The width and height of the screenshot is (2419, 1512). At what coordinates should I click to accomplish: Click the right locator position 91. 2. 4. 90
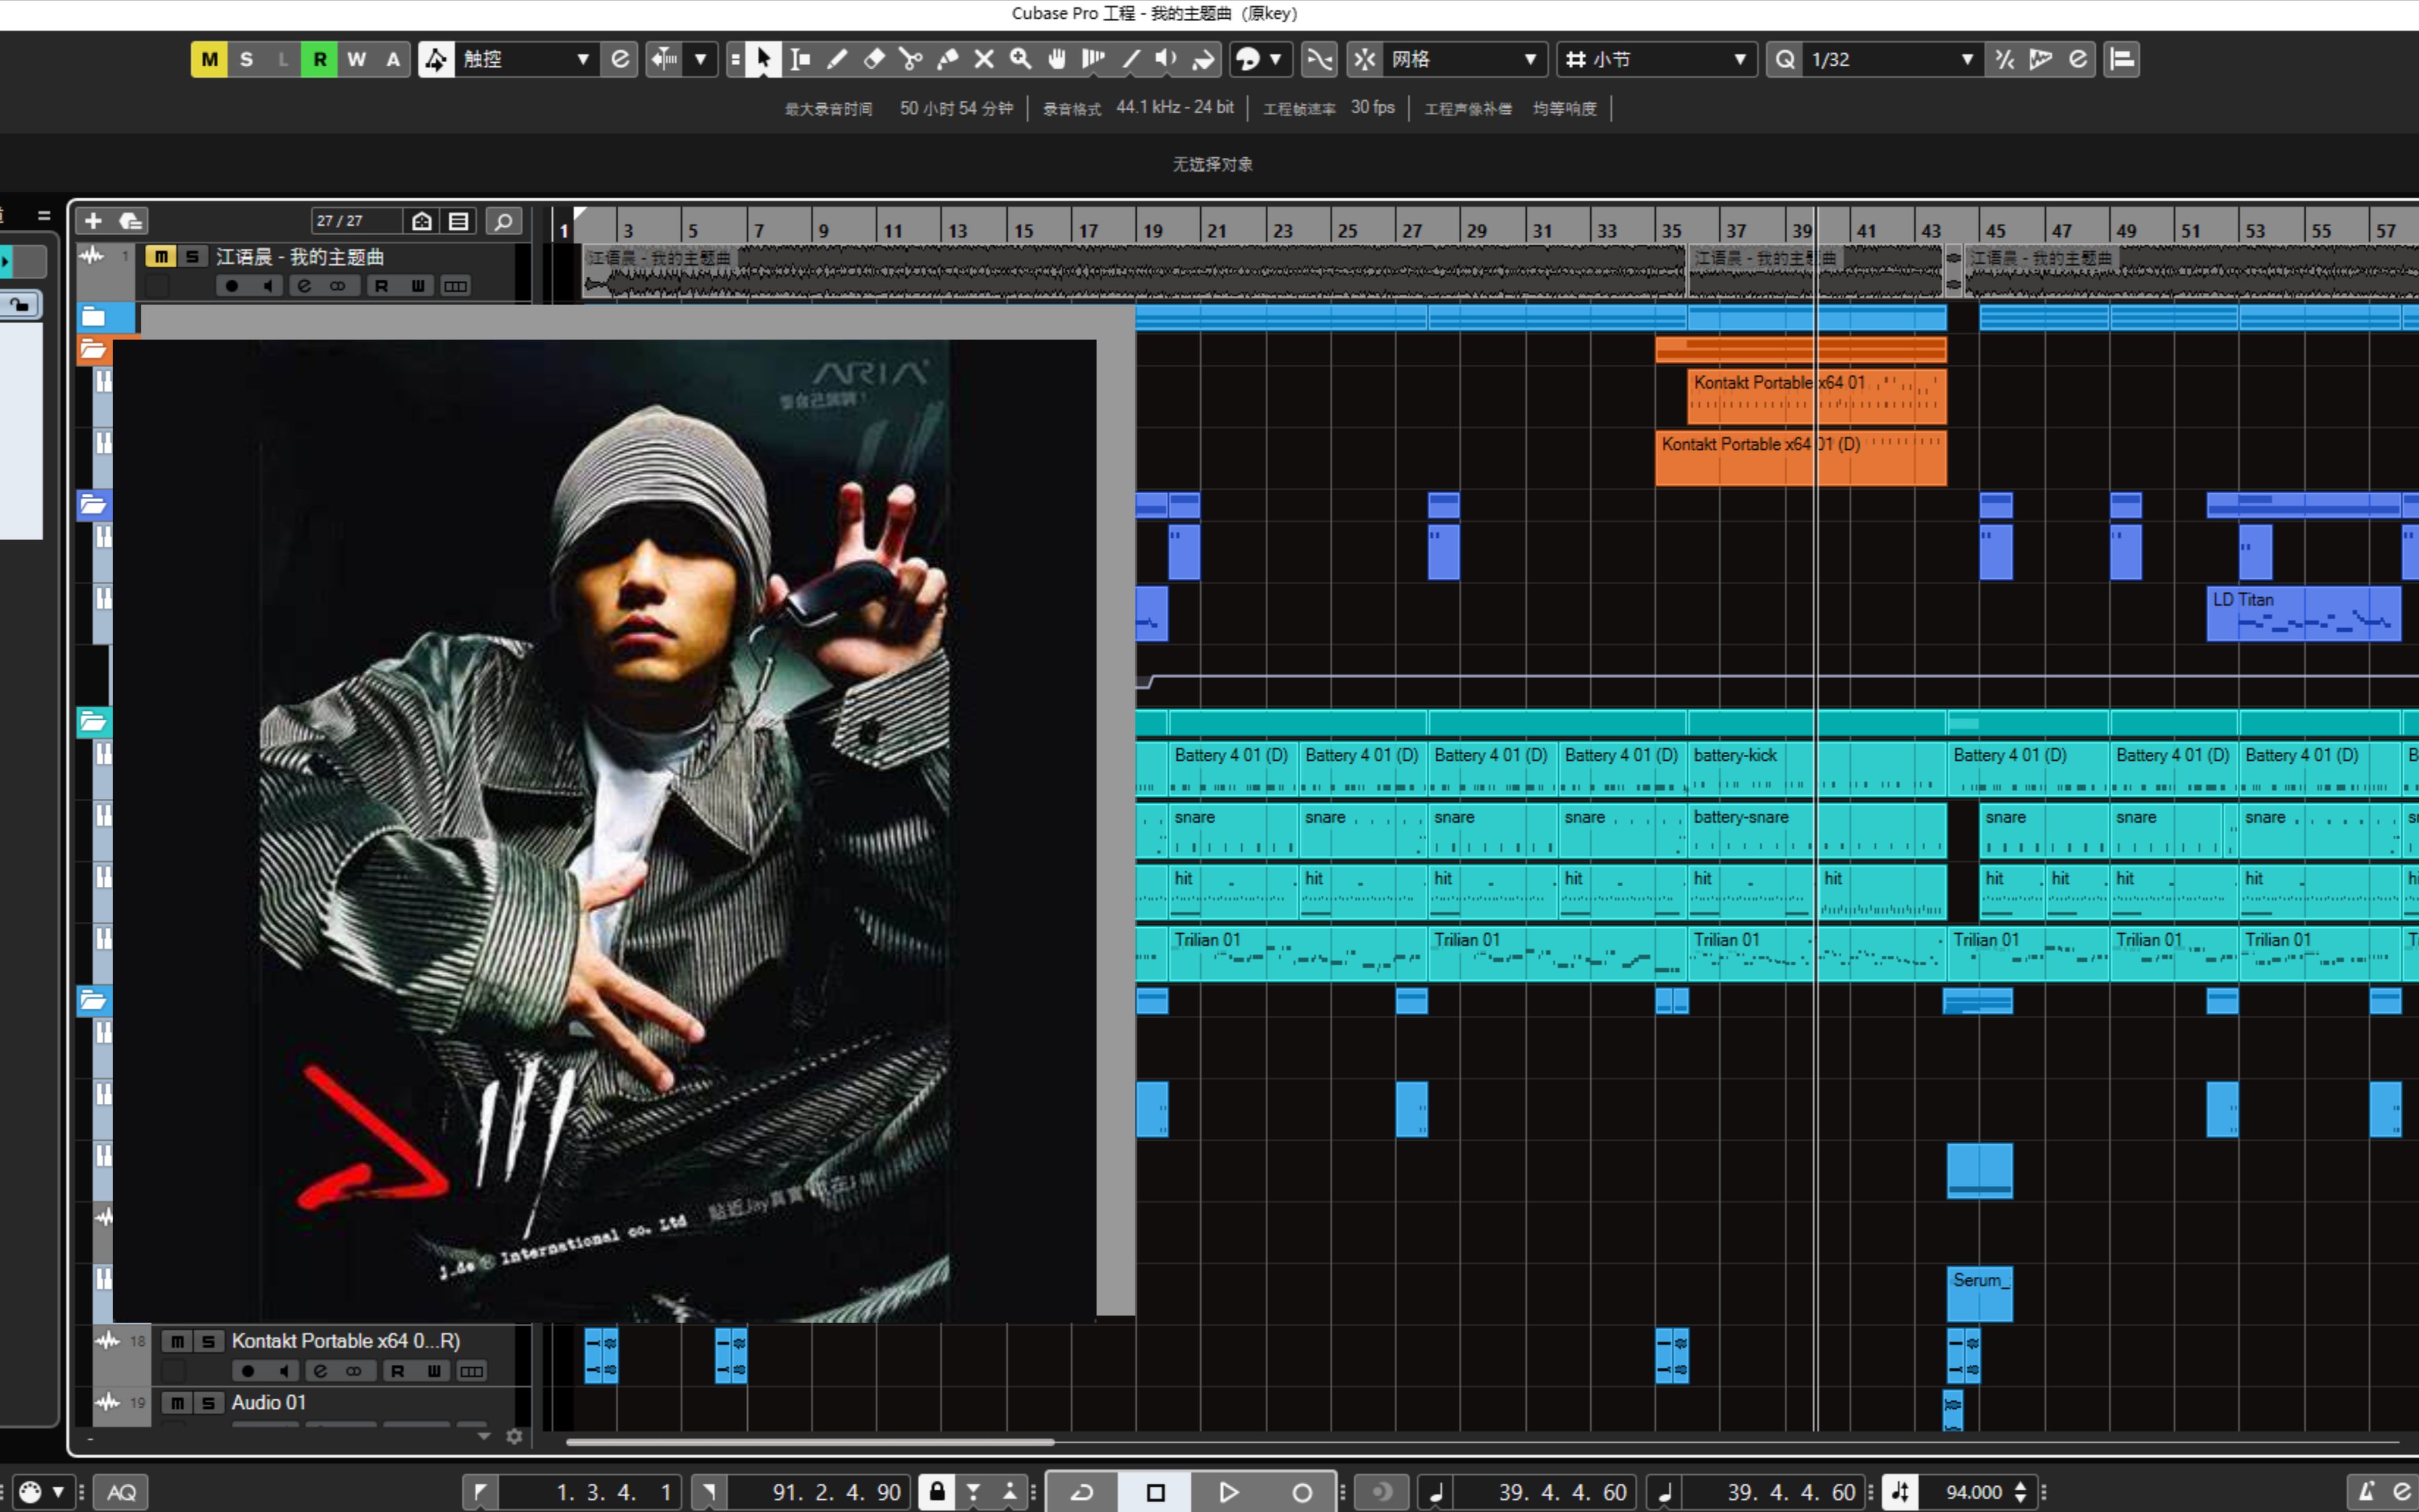click(818, 1492)
